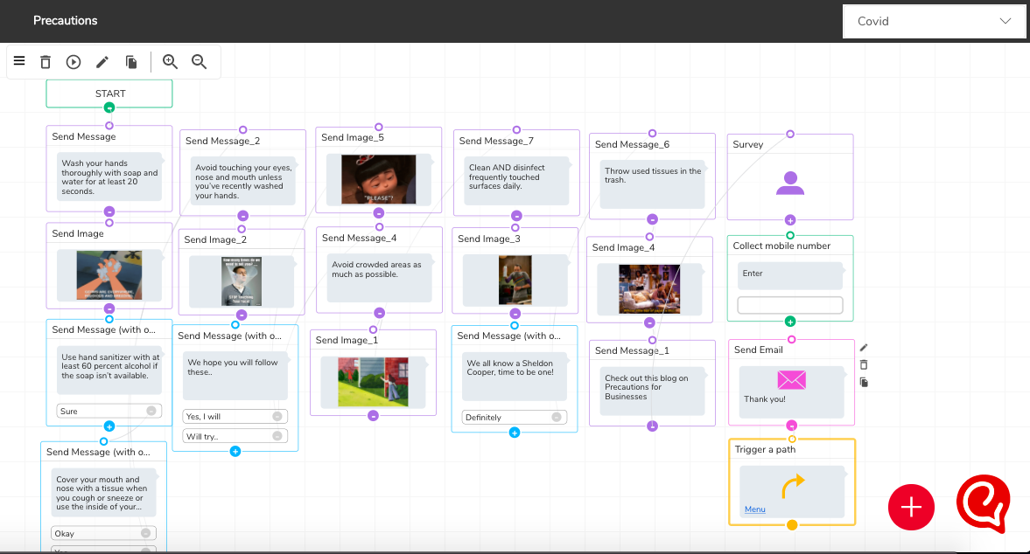Click the play preview icon in the toolbar

pyautogui.click(x=74, y=62)
